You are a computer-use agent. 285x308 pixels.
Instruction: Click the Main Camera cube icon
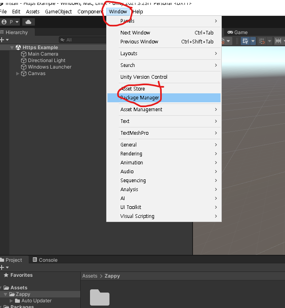coord(24,54)
